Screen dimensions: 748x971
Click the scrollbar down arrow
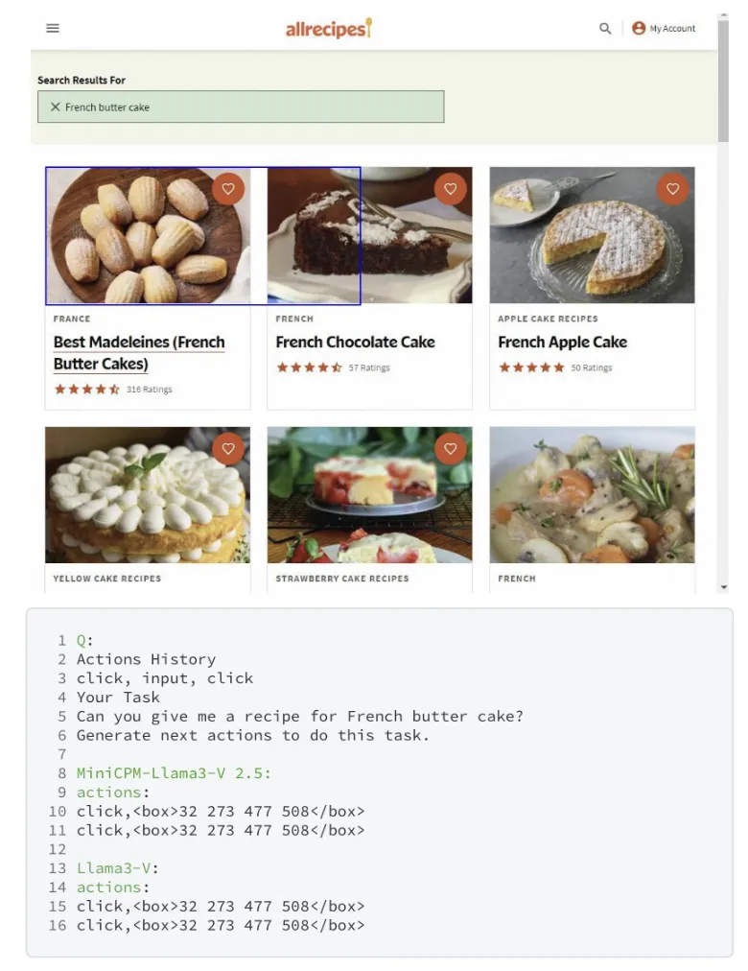(723, 586)
